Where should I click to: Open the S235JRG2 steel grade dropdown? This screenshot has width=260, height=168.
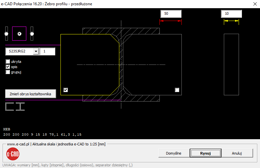point(36,51)
